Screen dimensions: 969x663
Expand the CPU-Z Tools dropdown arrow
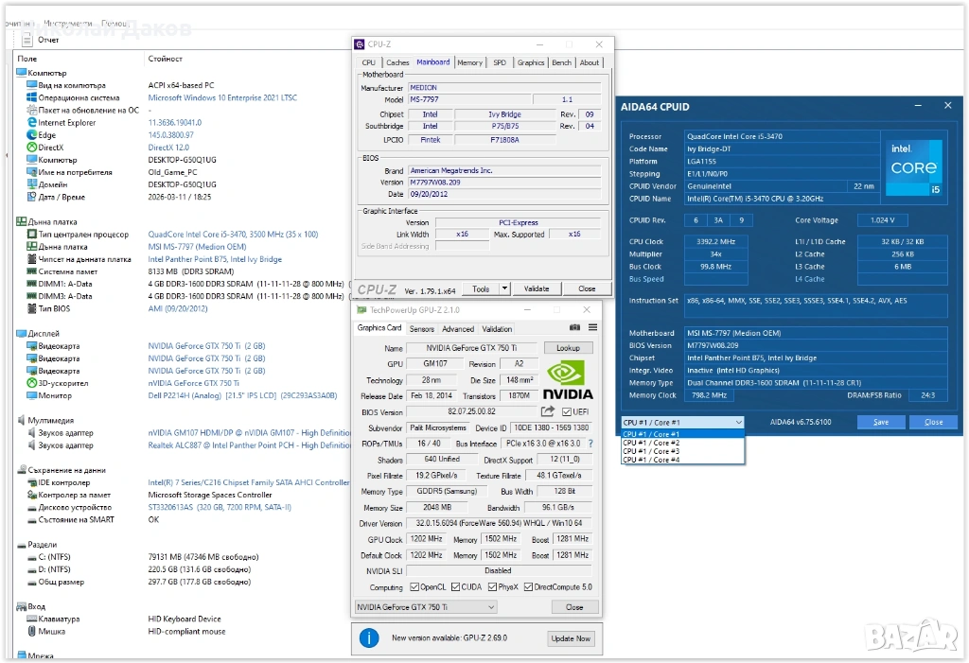(504, 288)
